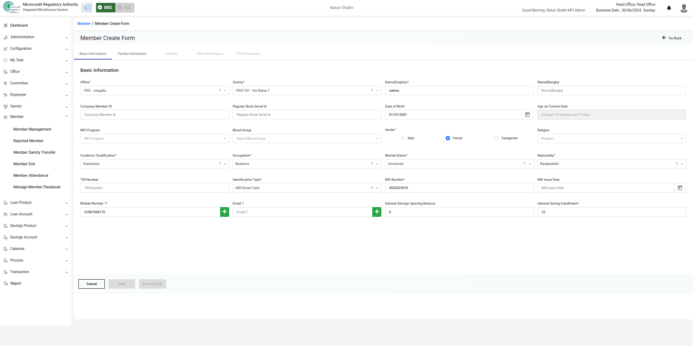
Task: Click the notification bell icon
Action: [x=669, y=8]
